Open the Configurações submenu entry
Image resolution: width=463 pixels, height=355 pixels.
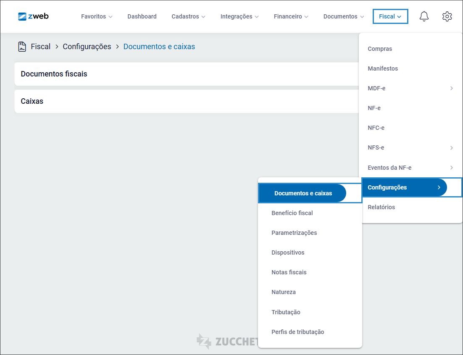pyautogui.click(x=412, y=187)
